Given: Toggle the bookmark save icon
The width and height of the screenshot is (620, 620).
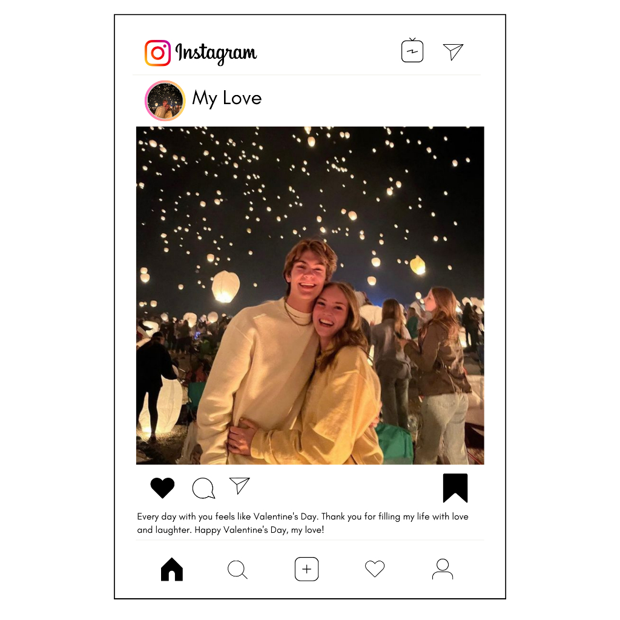Looking at the screenshot, I should tap(455, 488).
